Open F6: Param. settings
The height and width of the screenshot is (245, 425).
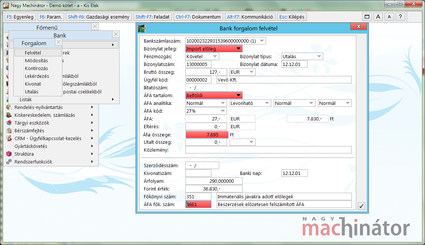click(x=51, y=17)
